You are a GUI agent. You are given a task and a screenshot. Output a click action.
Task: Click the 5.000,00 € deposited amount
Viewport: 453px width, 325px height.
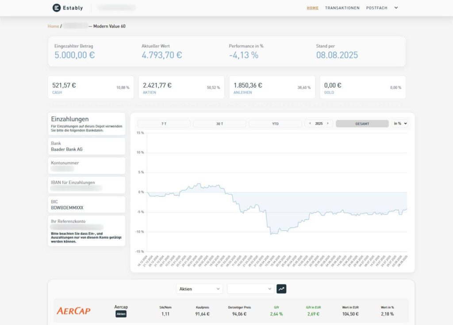[74, 55]
